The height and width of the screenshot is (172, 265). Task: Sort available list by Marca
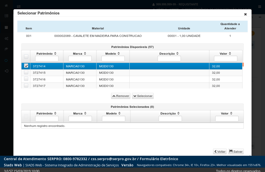click(85, 53)
